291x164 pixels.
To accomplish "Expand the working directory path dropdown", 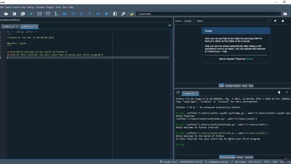I will click(x=279, y=14).
